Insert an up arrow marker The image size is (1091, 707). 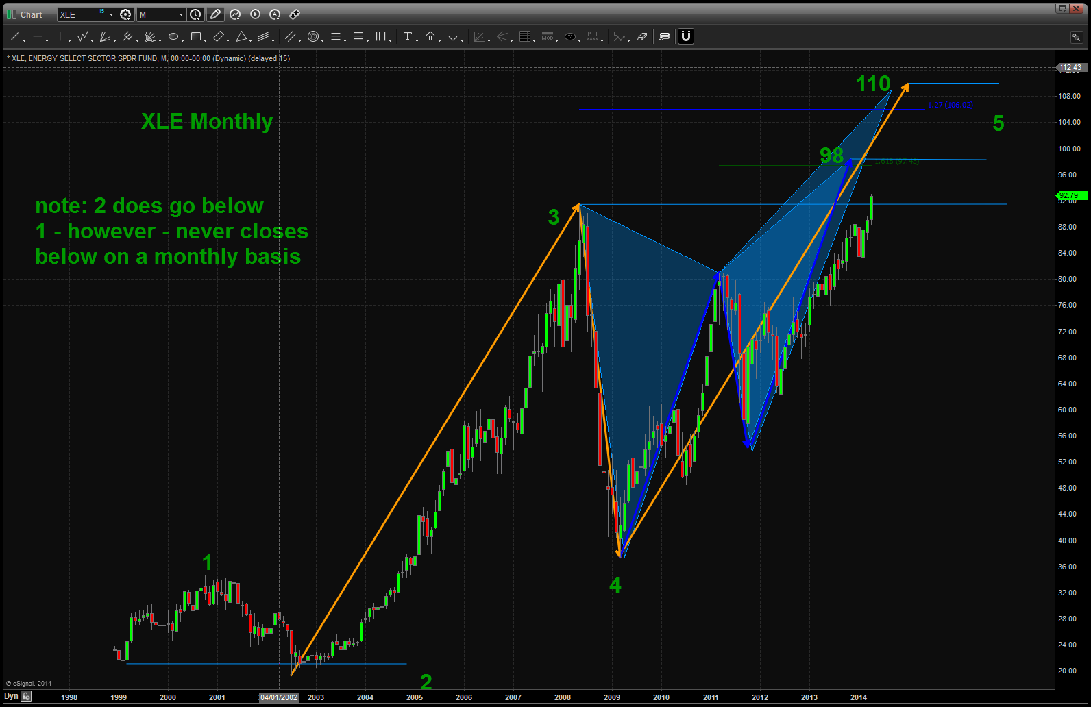coord(430,36)
